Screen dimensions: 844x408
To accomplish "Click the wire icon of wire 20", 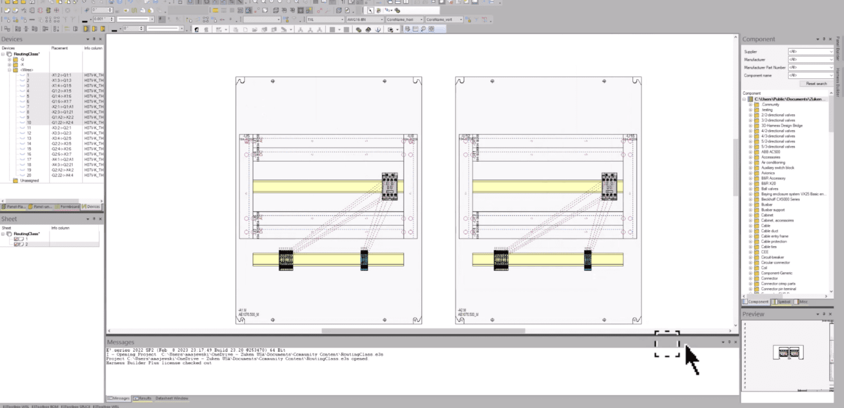I will tap(22, 175).
